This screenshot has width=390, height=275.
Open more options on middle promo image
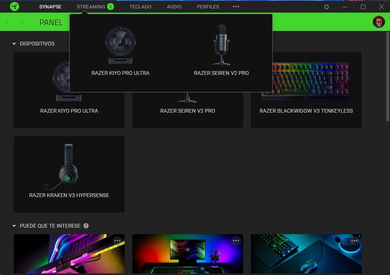coord(236,241)
